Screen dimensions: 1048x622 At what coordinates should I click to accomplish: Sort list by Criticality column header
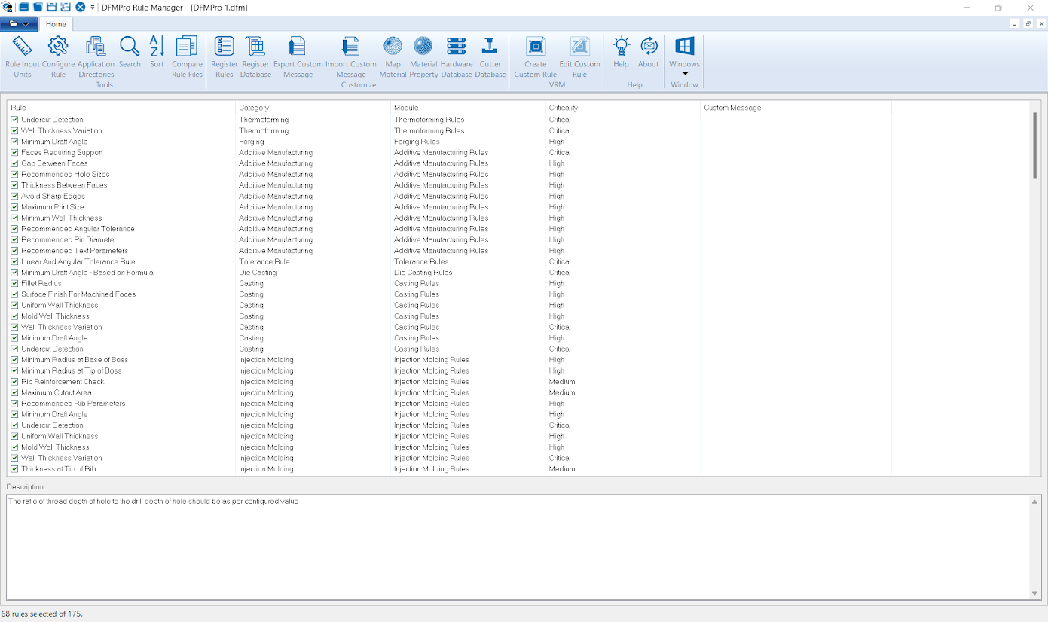(x=564, y=108)
